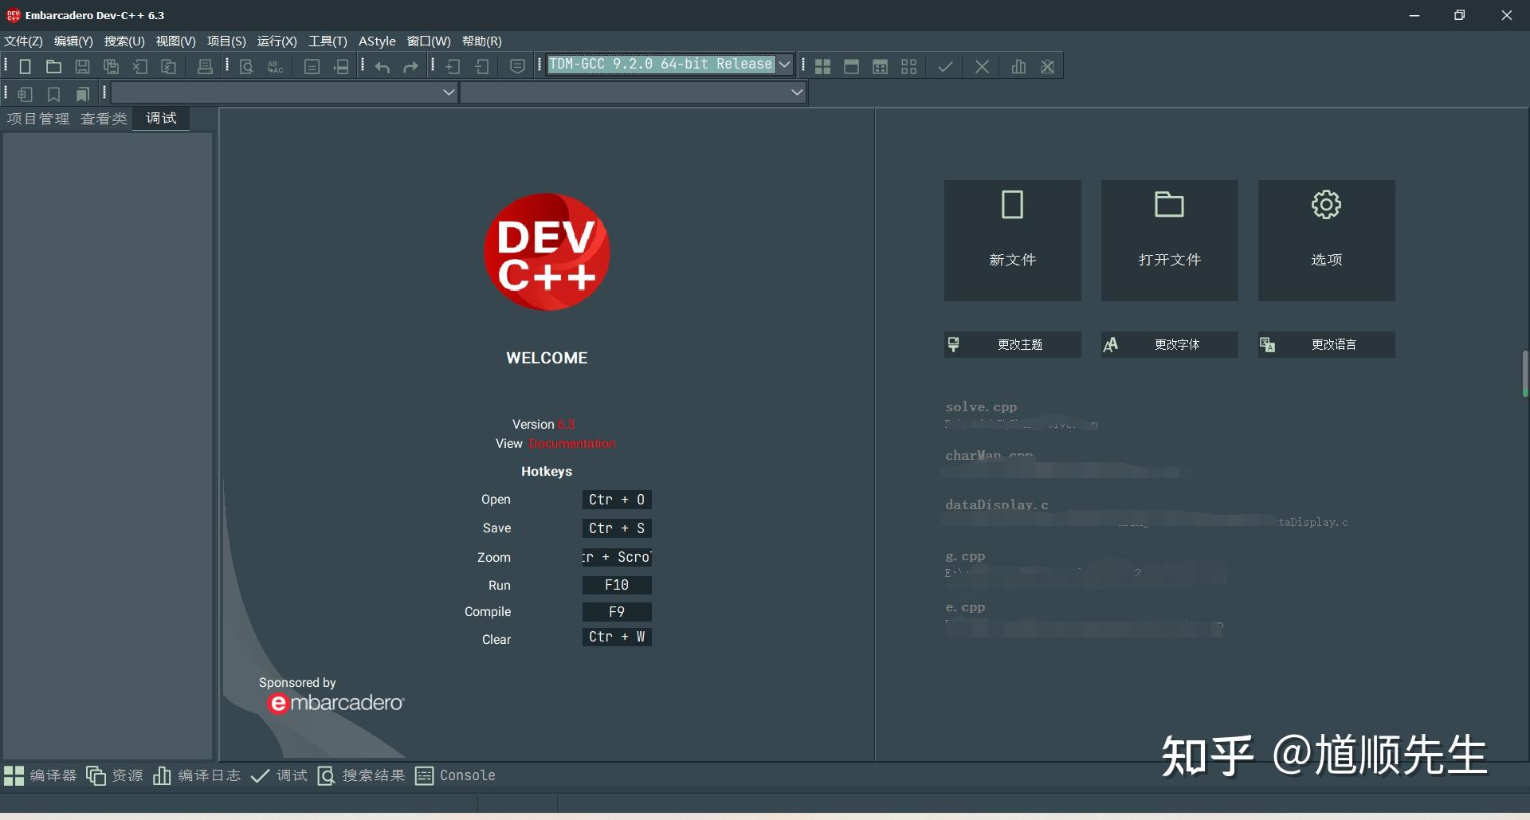The width and height of the screenshot is (1530, 820).
Task: Open the Console bottom panel tab
Action: tap(456, 776)
